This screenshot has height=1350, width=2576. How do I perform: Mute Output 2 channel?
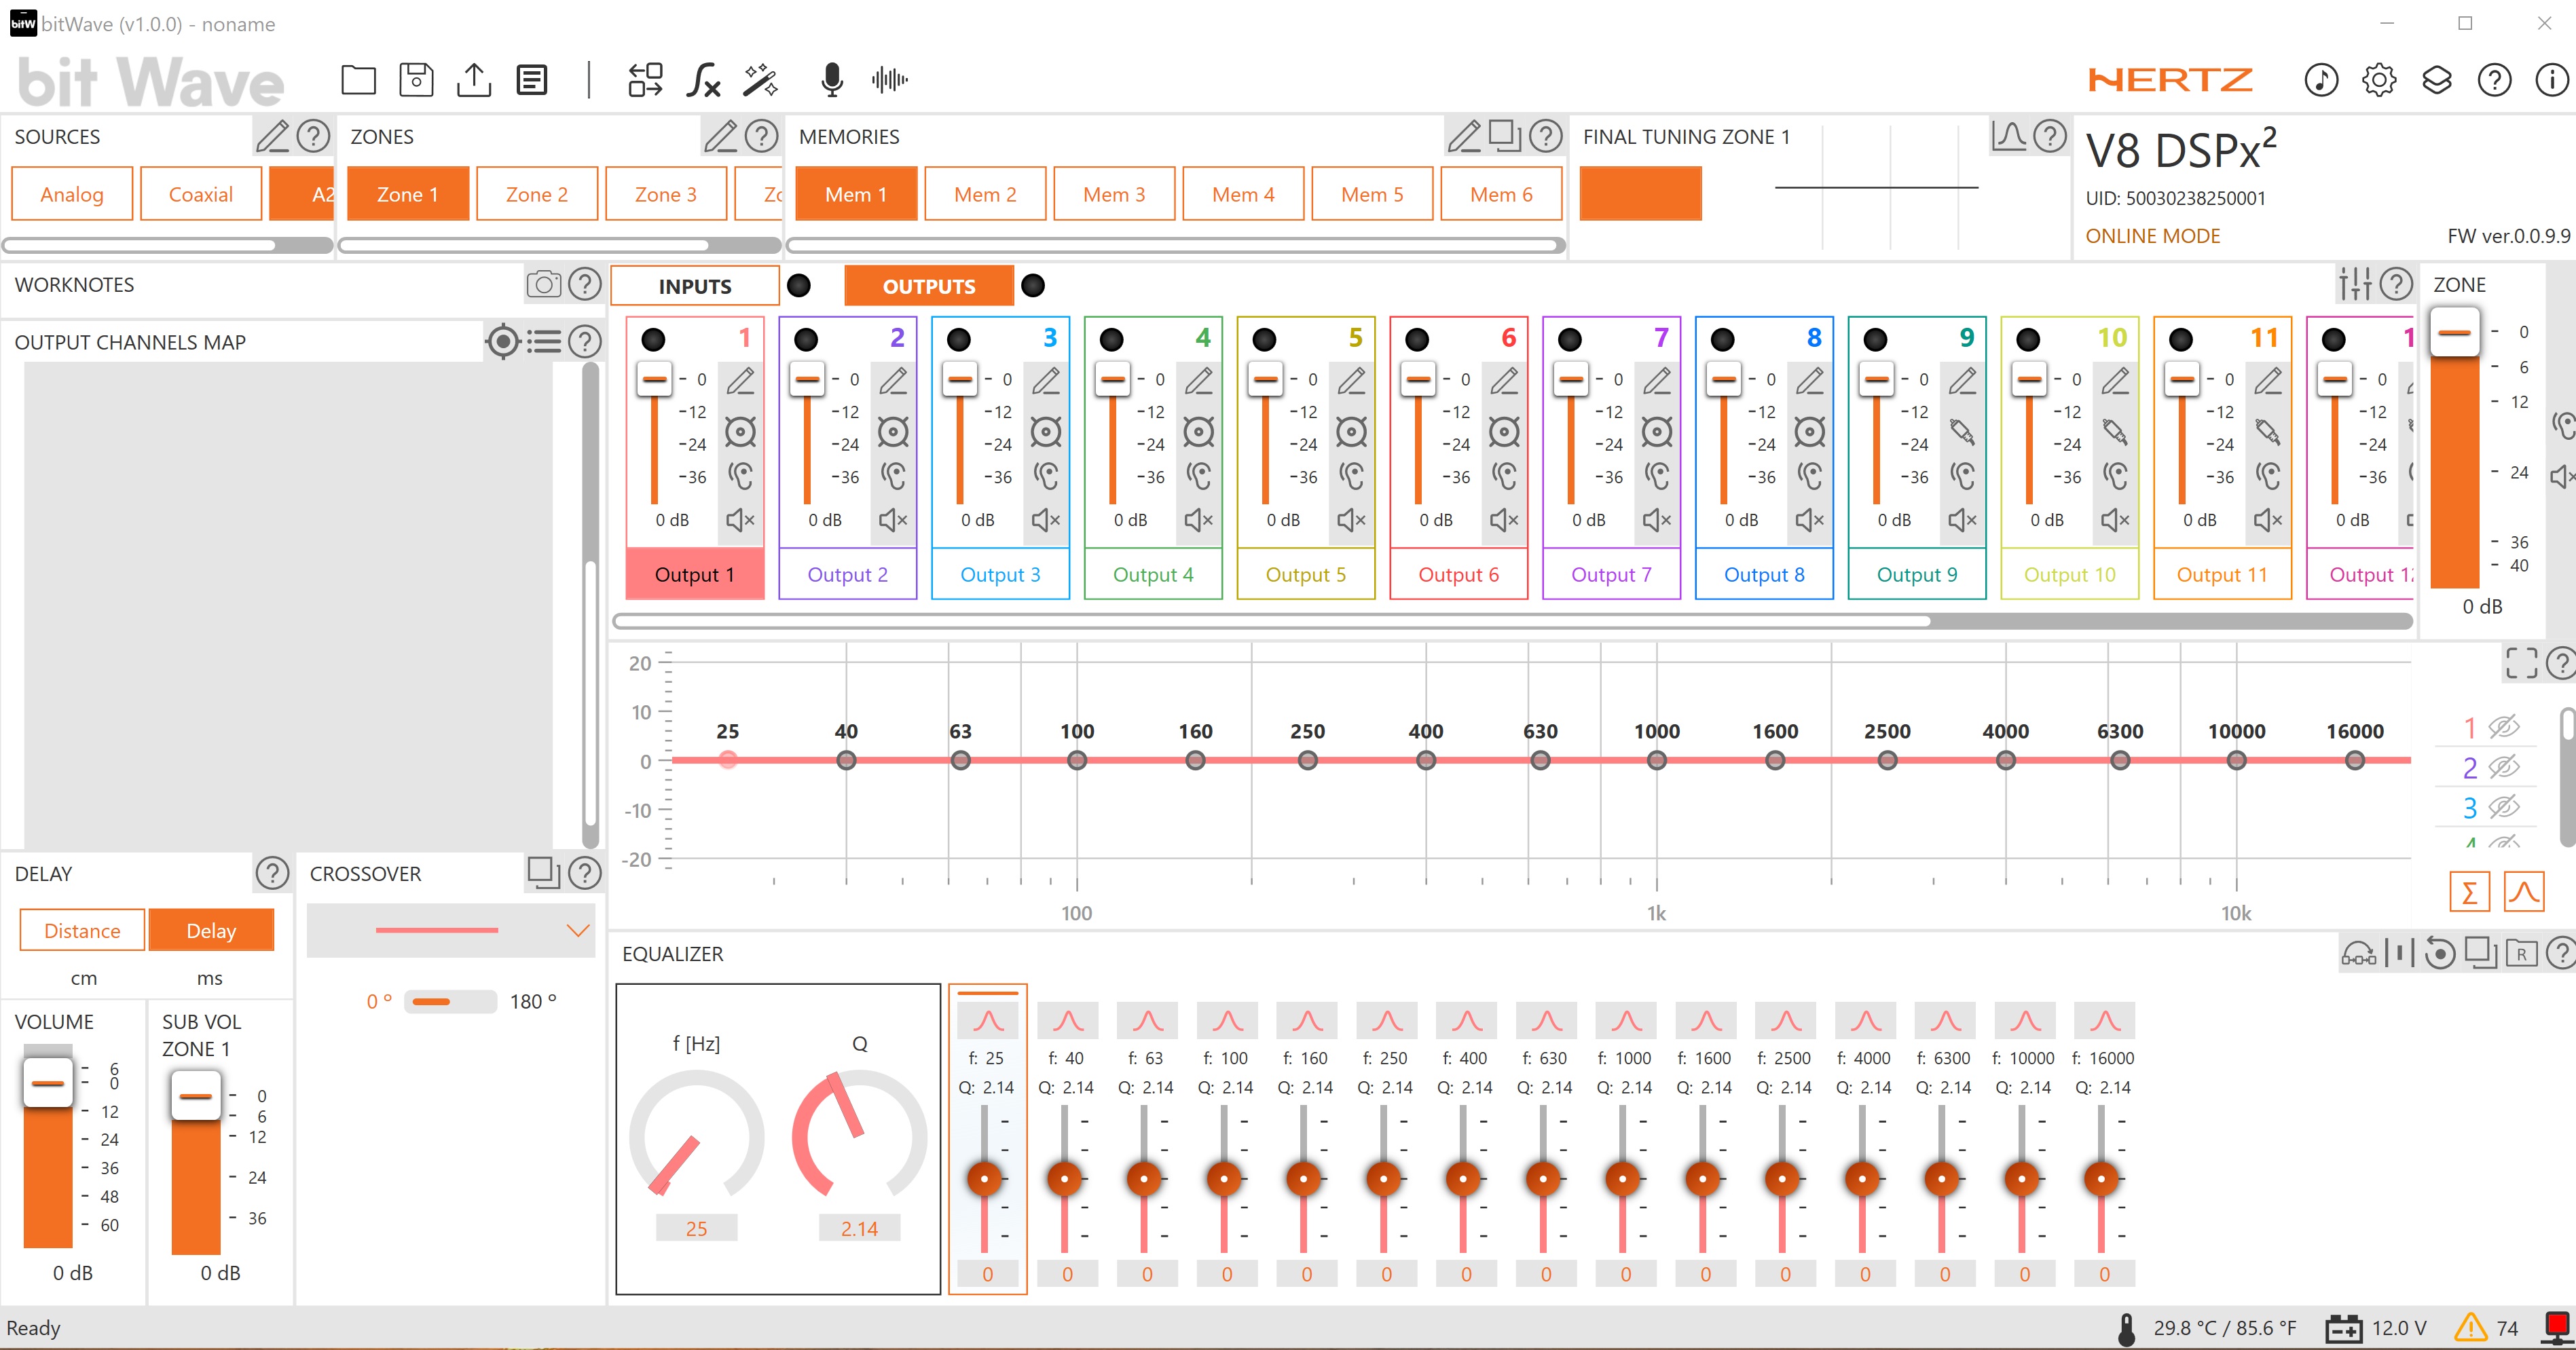click(893, 520)
